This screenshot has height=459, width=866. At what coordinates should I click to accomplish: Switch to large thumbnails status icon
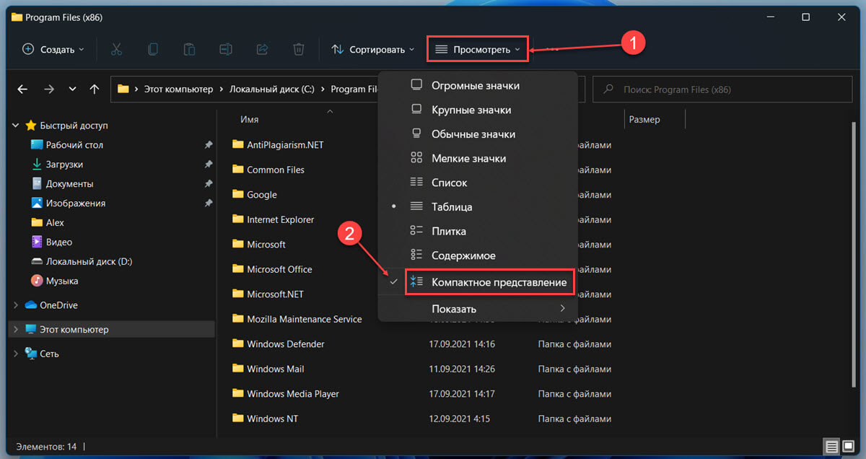[x=849, y=447]
